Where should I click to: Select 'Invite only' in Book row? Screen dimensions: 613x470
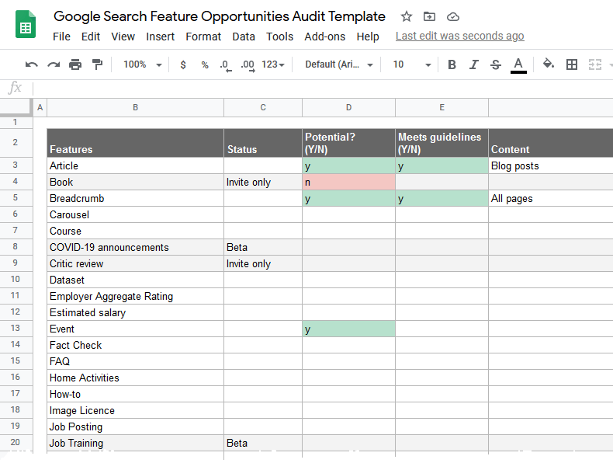(263, 182)
